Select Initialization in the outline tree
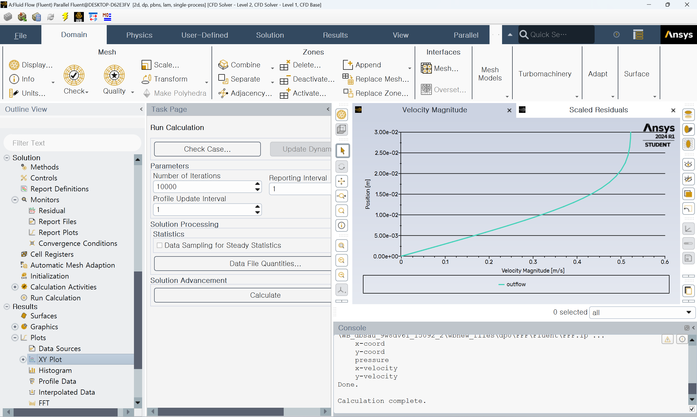The width and height of the screenshot is (697, 417). (49, 276)
